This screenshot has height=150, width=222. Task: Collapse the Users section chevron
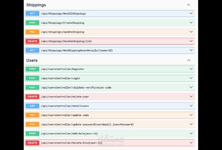tap(189, 60)
